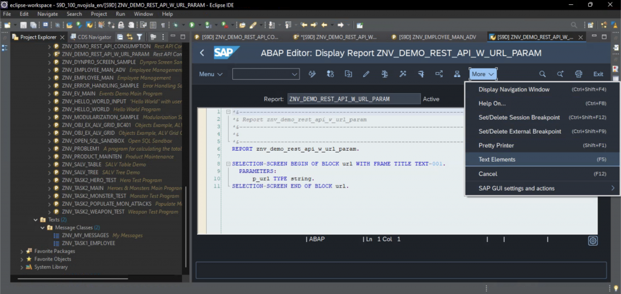Open the Project Explorer three-dot view menu
The width and height of the screenshot is (621, 294).
164,37
